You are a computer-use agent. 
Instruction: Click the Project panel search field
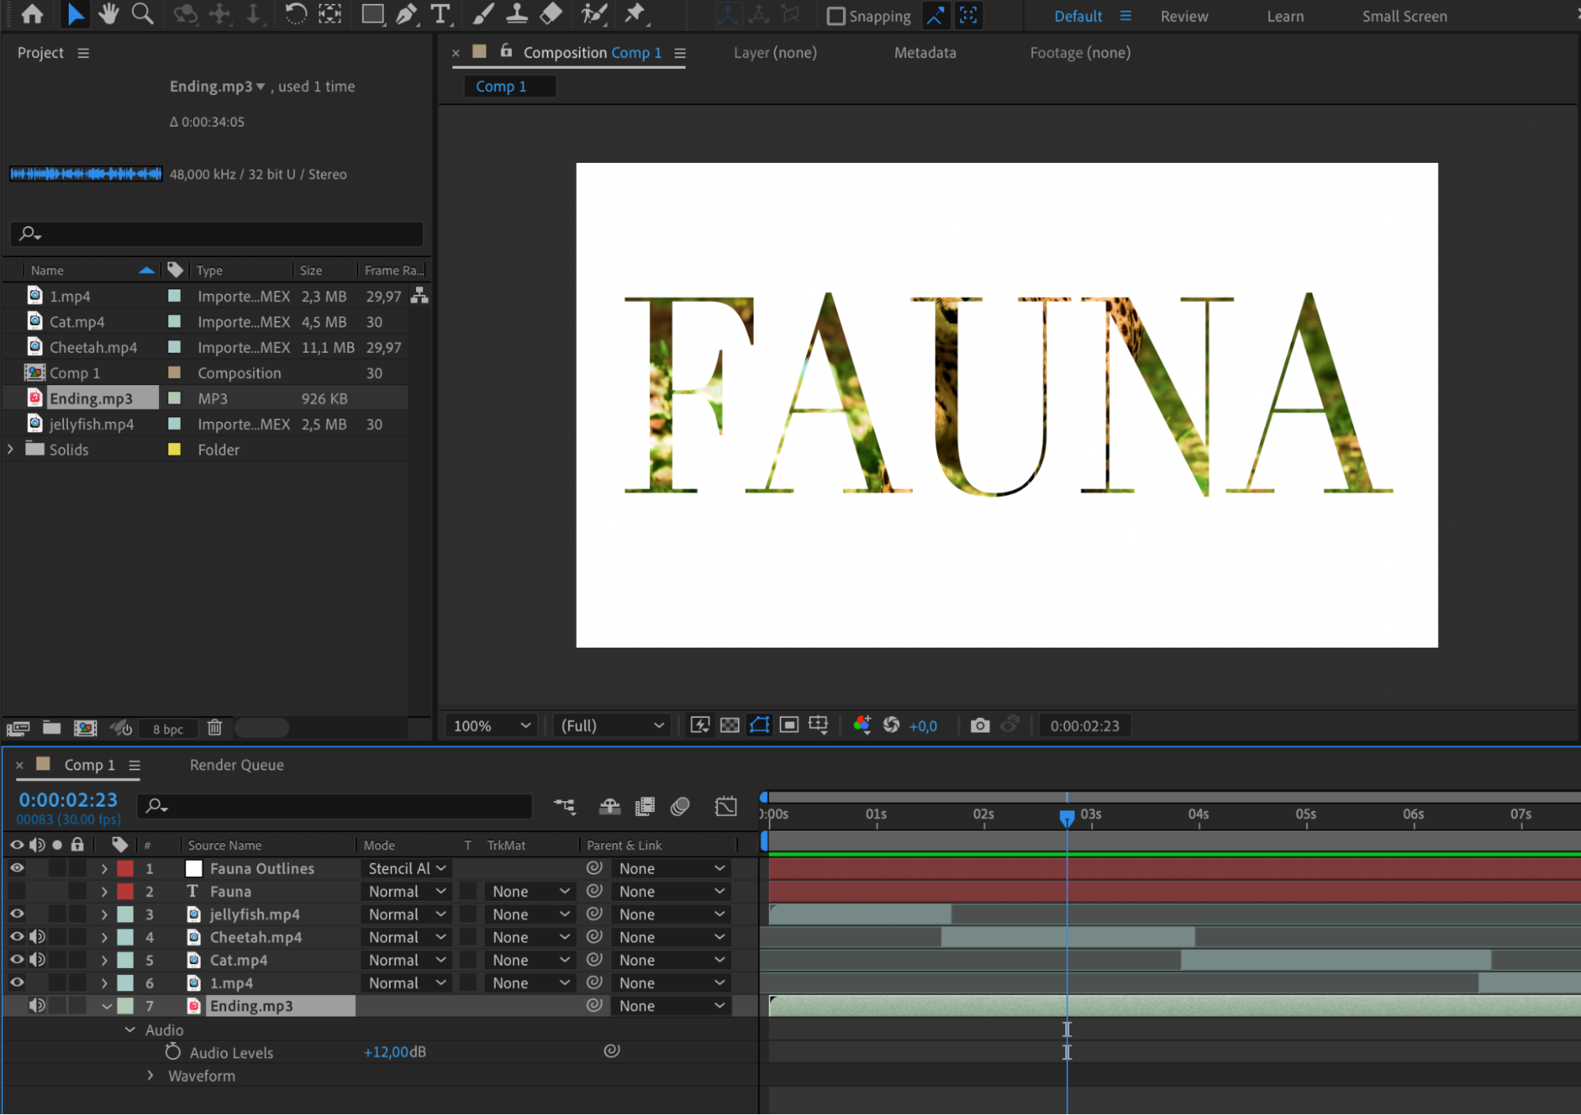pyautogui.click(x=217, y=233)
